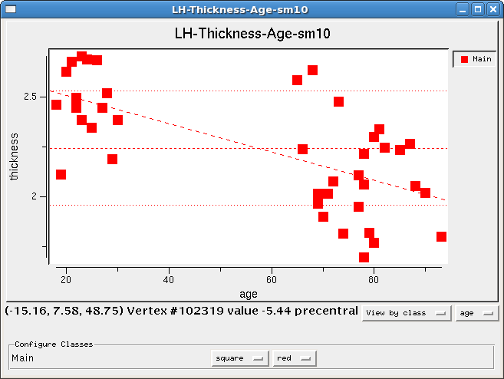Screen dimensions: 504x379
Task: Expand the age variable dropdown
Action: [x=476, y=313]
